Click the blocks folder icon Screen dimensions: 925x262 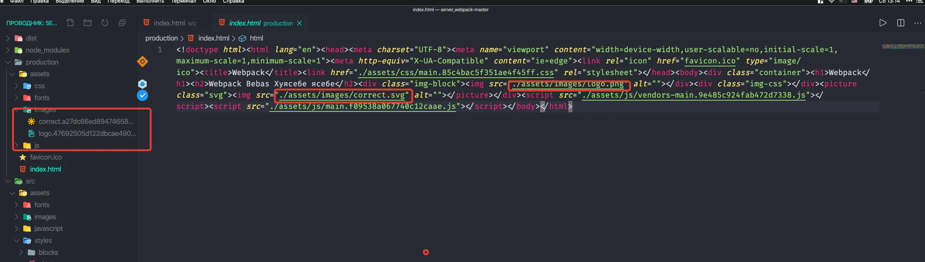[x=32, y=253]
